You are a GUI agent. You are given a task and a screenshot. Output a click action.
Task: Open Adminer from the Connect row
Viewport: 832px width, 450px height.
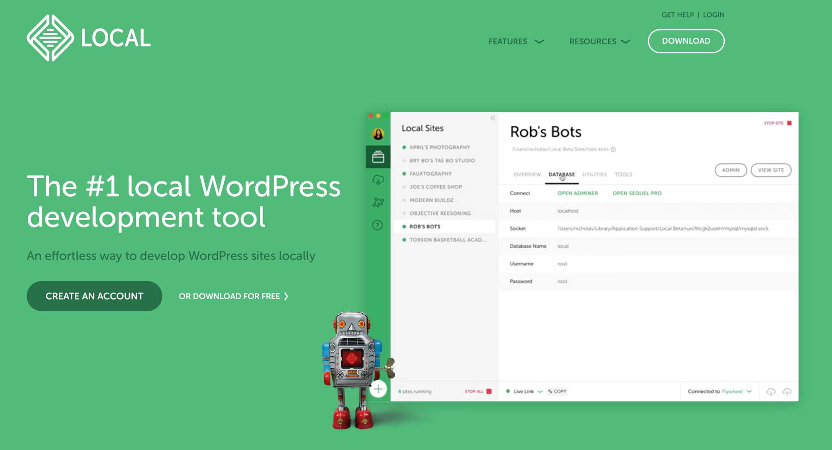(577, 193)
